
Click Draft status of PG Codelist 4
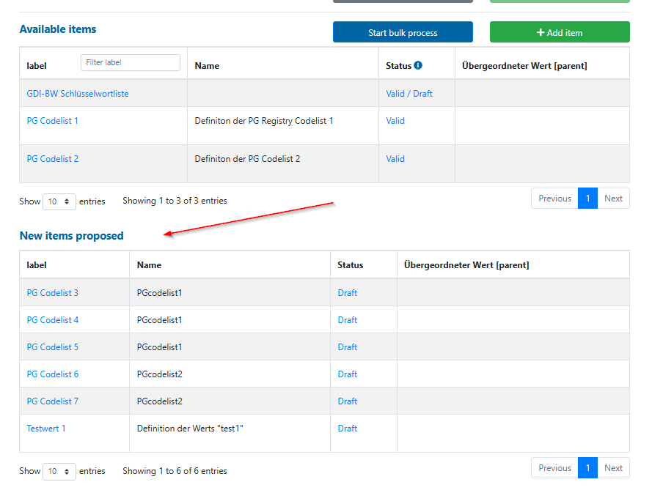[348, 320]
